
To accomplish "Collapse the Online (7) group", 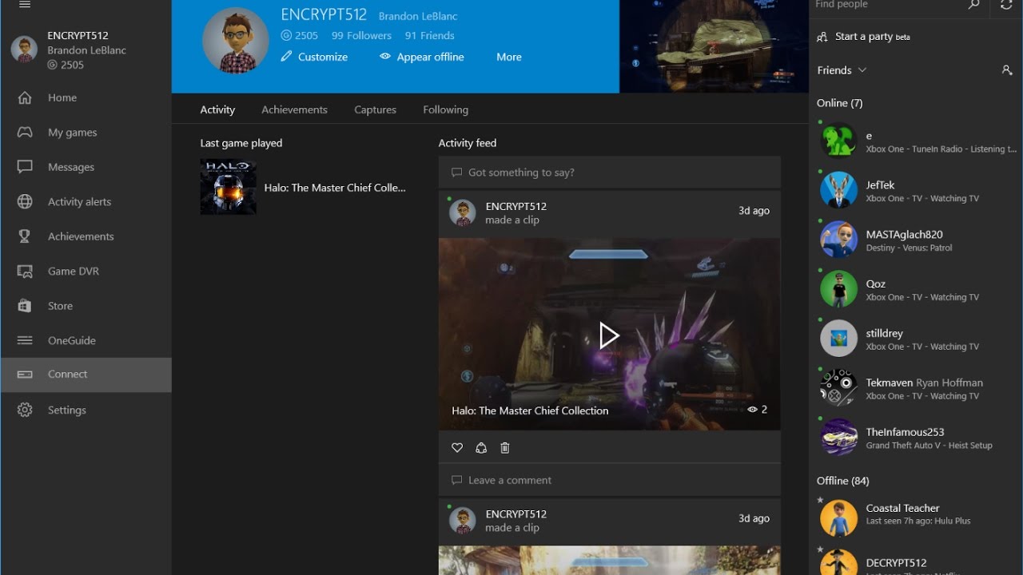I will click(x=839, y=103).
